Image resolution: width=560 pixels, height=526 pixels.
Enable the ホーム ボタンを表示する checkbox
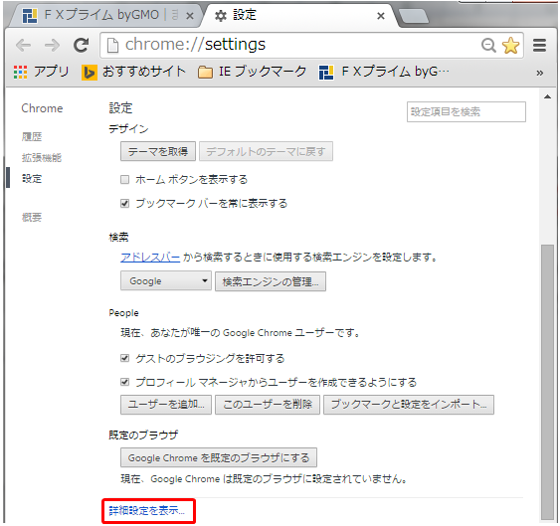click(x=124, y=179)
